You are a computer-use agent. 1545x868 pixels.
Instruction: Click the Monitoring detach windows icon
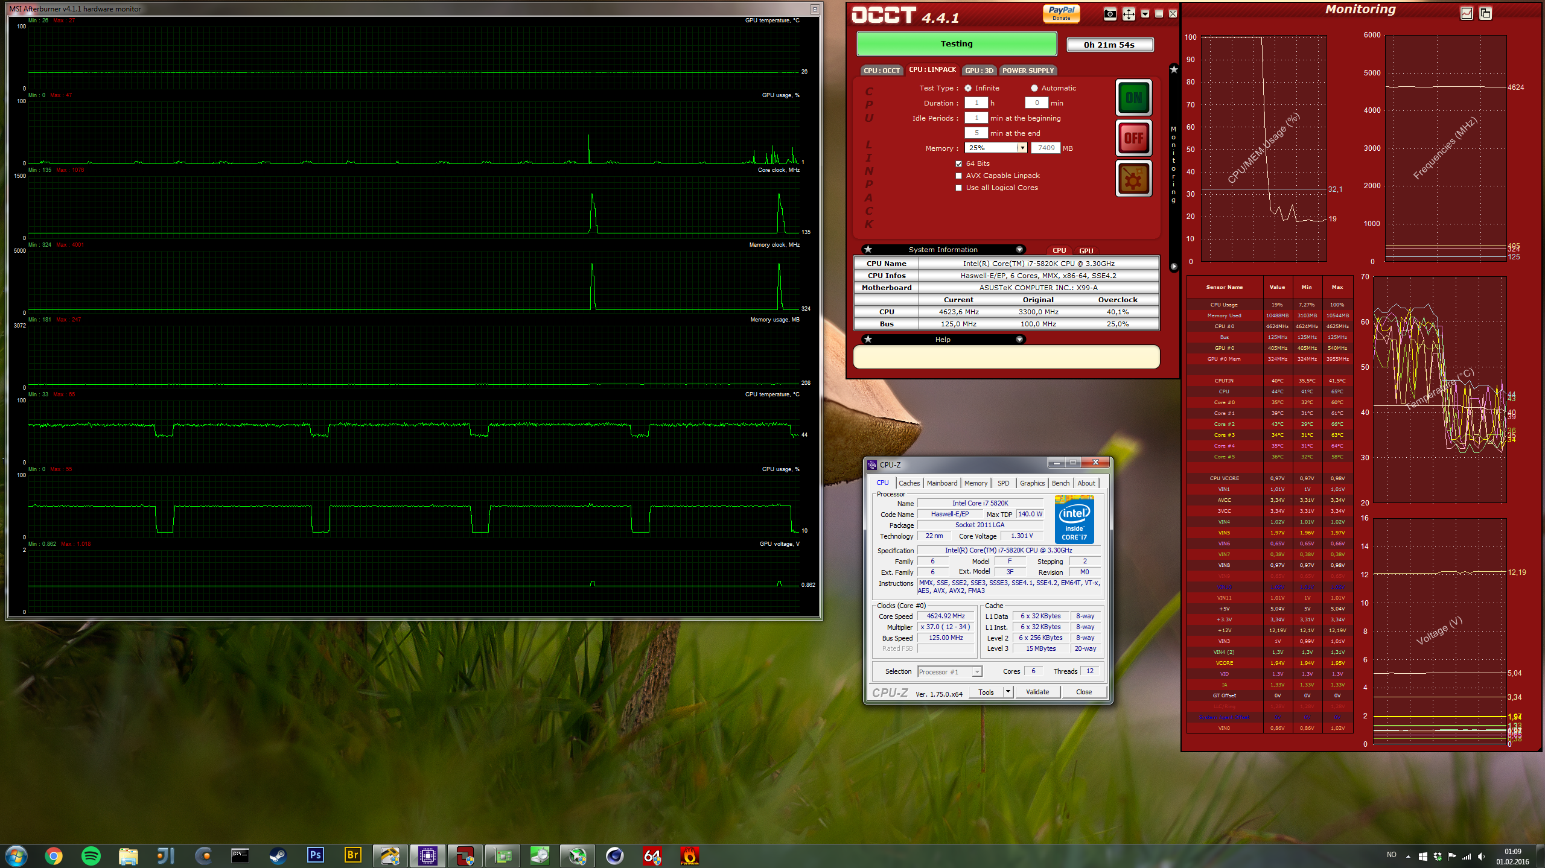(x=1485, y=13)
